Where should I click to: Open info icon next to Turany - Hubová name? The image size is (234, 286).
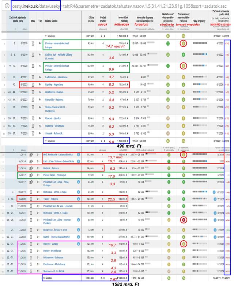[78, 199]
